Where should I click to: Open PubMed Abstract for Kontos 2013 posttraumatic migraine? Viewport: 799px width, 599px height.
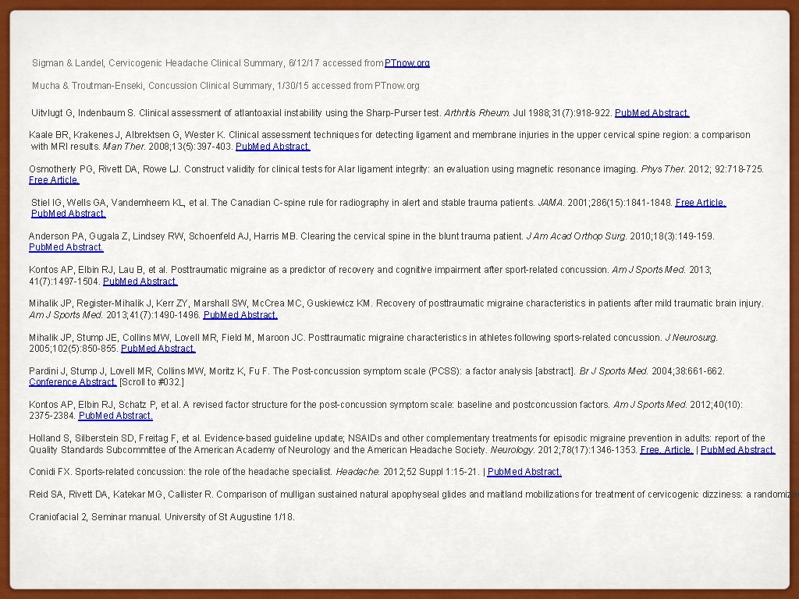(x=140, y=281)
